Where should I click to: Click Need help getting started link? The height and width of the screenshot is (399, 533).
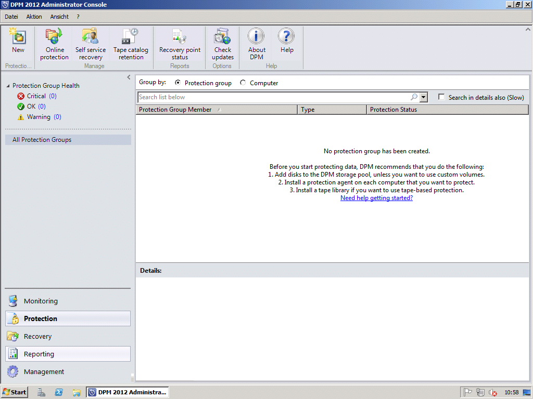(x=376, y=198)
